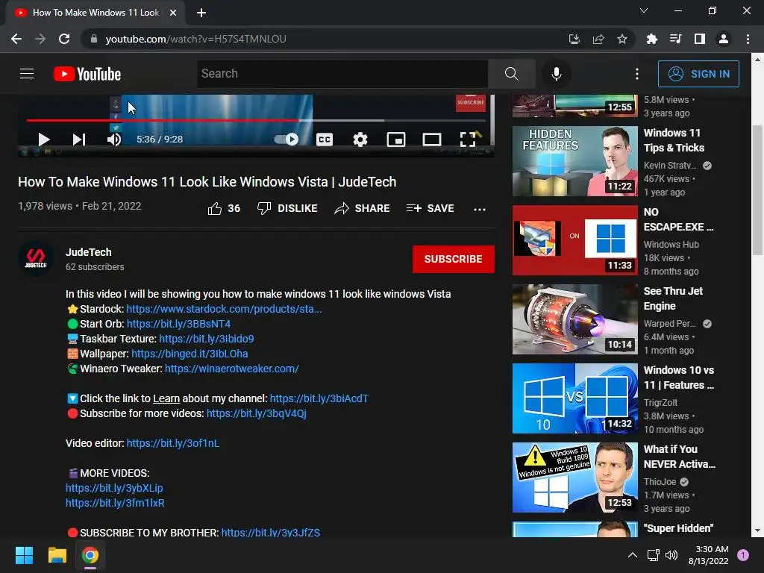The height and width of the screenshot is (573, 764).
Task: Open File Explorer from taskbar
Action: pyautogui.click(x=57, y=555)
